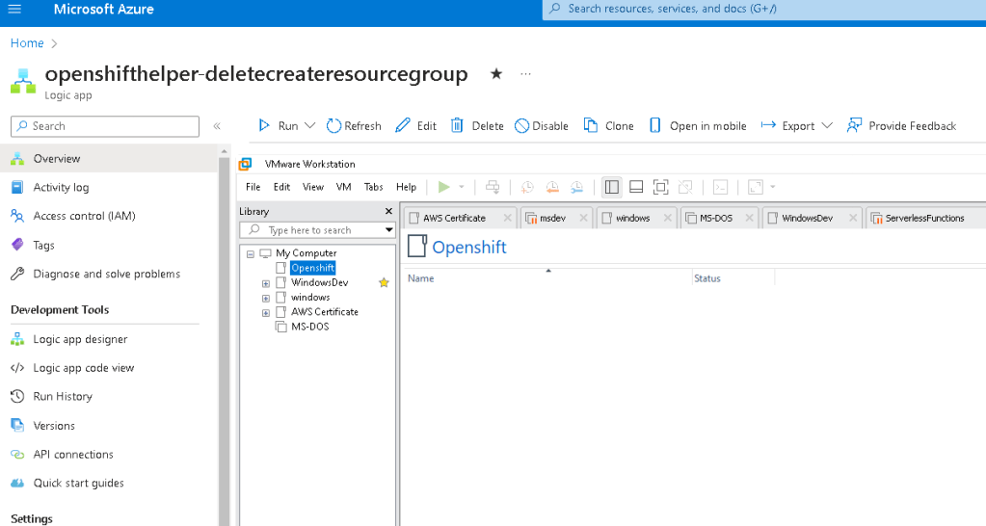Image resolution: width=986 pixels, height=526 pixels.
Task: Click the Diagnose and solve problems wrench icon
Action: pyautogui.click(x=17, y=274)
